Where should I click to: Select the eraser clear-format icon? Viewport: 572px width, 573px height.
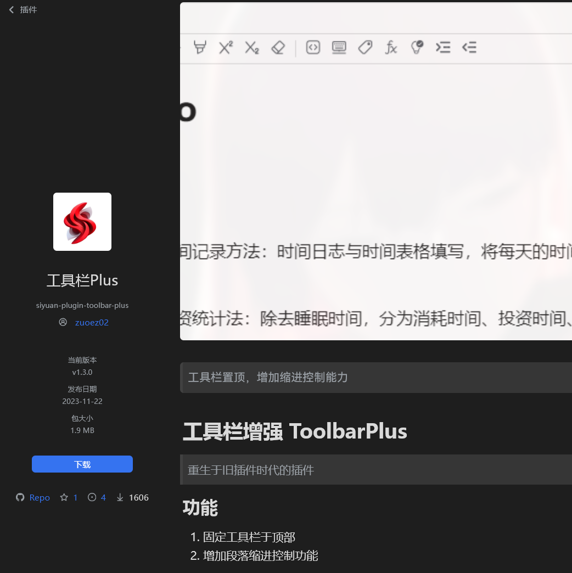click(278, 48)
